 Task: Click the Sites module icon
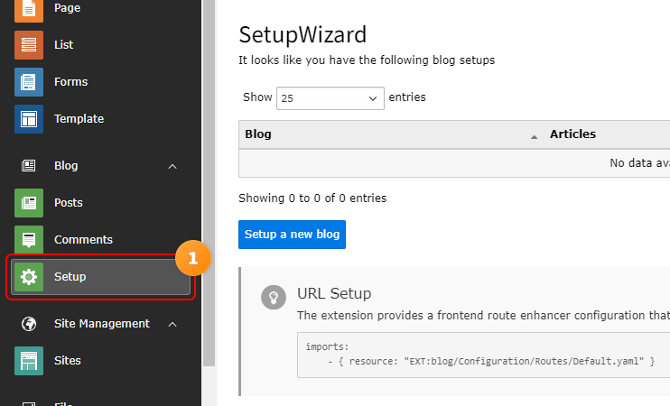pyautogui.click(x=29, y=360)
